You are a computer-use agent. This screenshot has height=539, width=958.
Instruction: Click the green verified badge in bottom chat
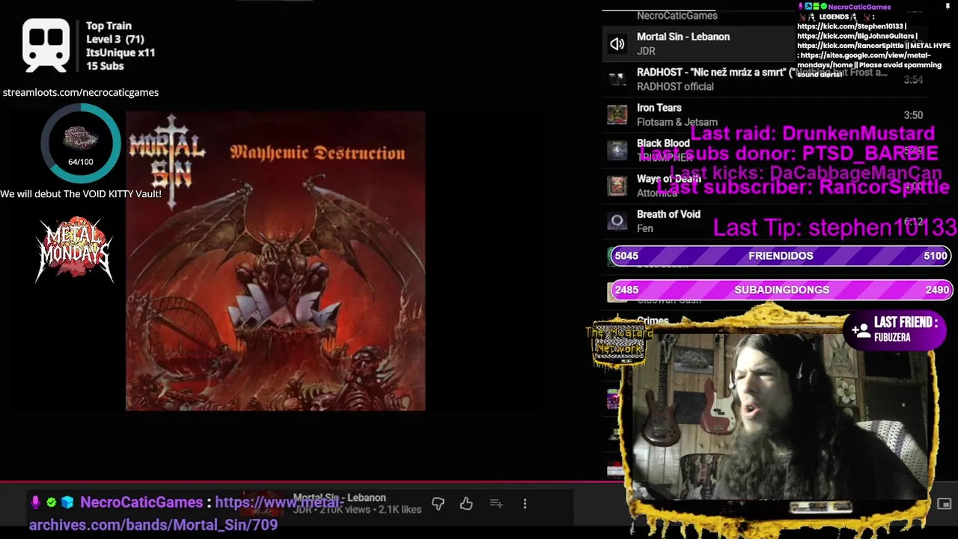point(51,502)
